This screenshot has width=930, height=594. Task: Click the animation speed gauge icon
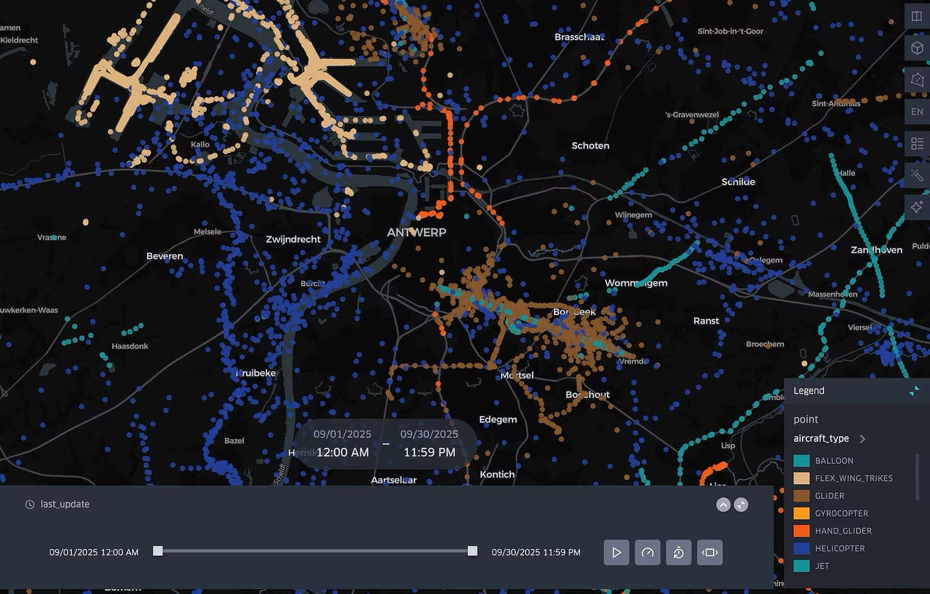point(647,552)
